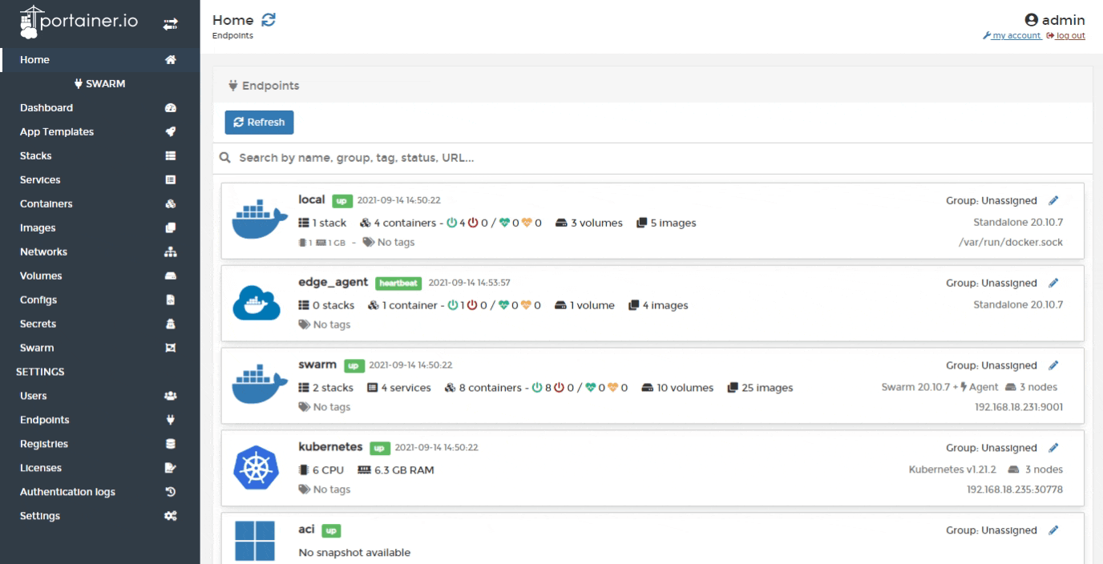The height and width of the screenshot is (564, 1103).
Task: Click the Portainer.io logo
Action: [x=79, y=21]
